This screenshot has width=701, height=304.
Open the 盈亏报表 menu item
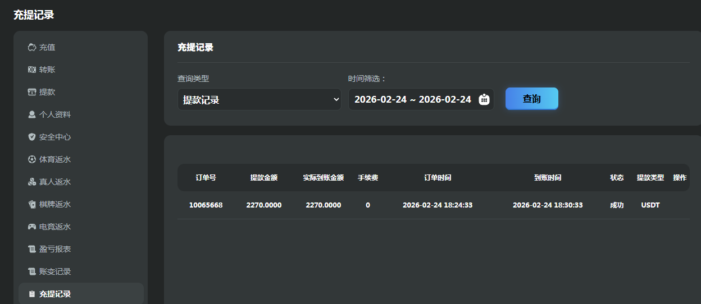click(54, 249)
